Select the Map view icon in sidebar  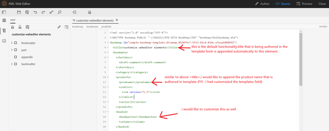(x=4, y=31)
